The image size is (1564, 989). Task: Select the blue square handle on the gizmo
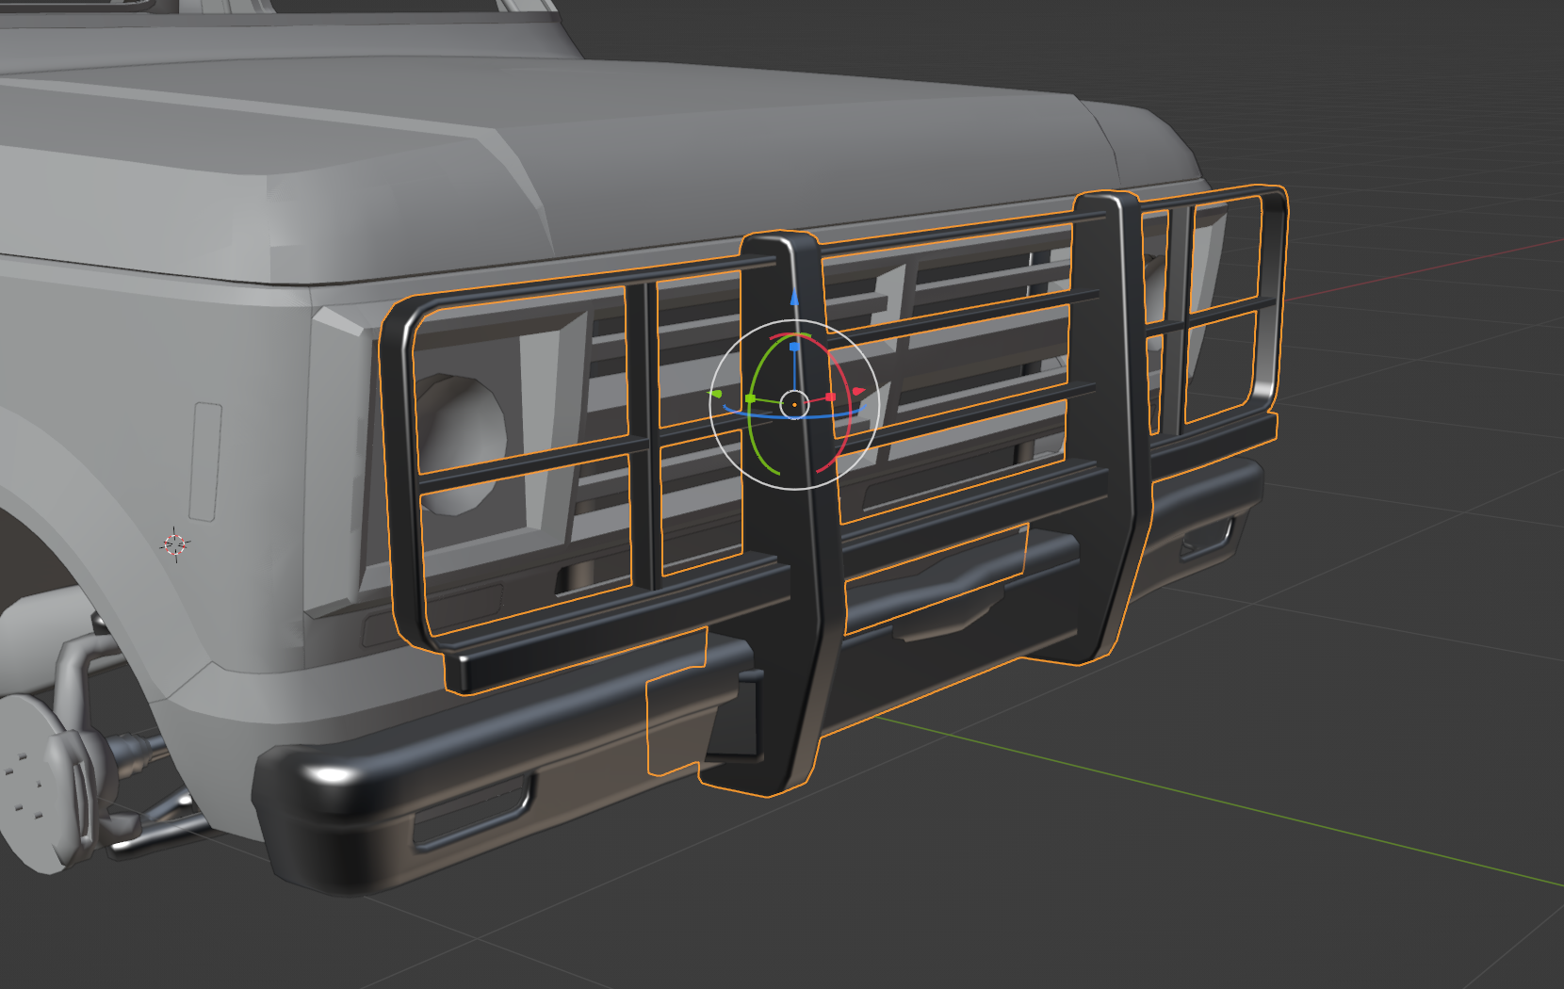(x=794, y=347)
